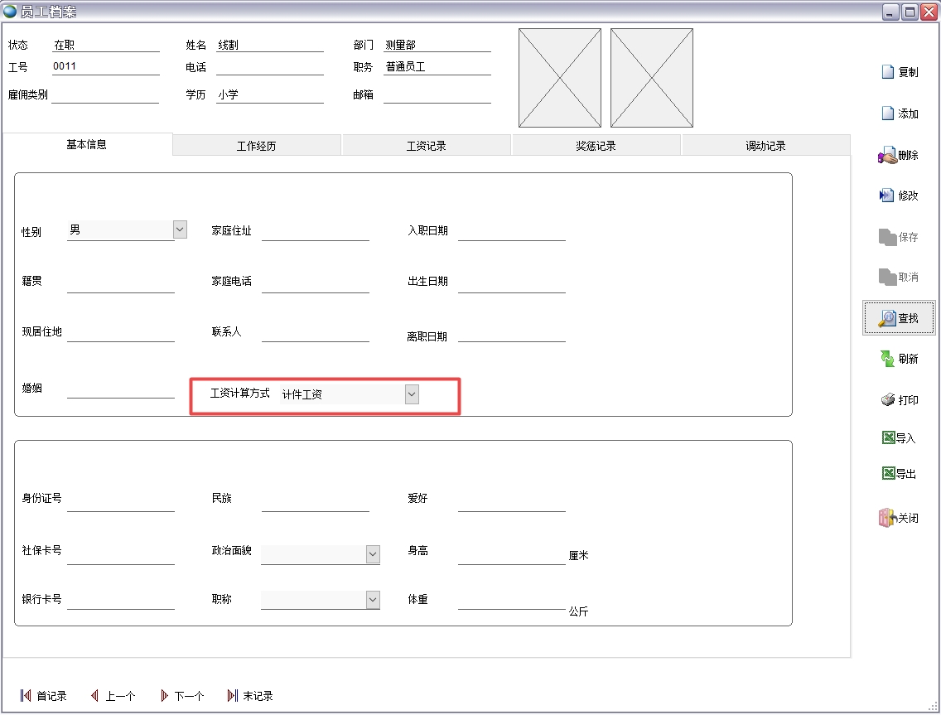
Task: Select the 奖惩记录 tab
Action: coord(596,146)
